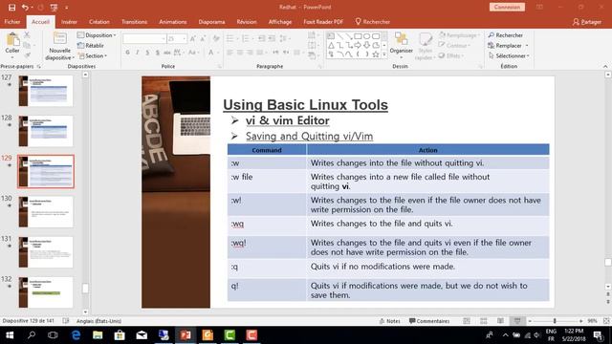Screen dimensions: 612x344
Task: Click the zoom in plus button
Action: (x=580, y=321)
